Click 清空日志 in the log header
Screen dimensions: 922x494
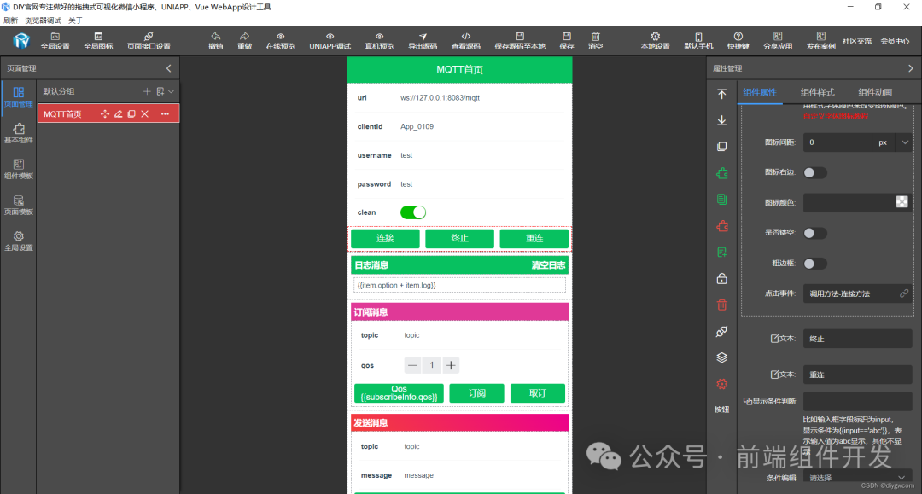point(548,265)
